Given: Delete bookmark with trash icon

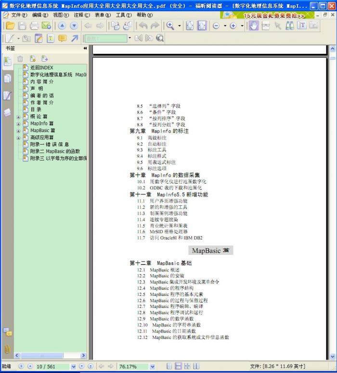Looking at the screenshot, I should (20, 59).
